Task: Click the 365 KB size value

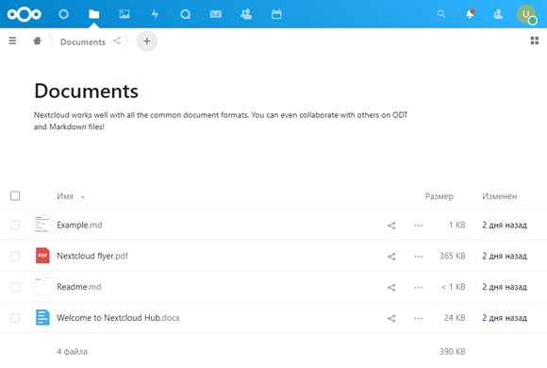Action: coord(452,256)
